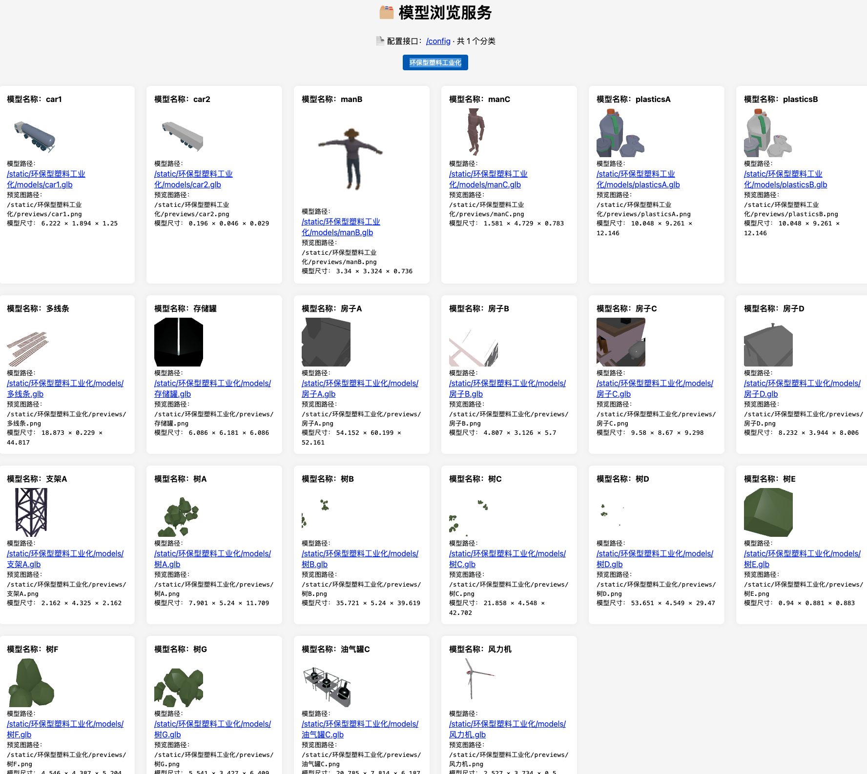Click the 存储罐 black preview thumbnail
The height and width of the screenshot is (774, 867).
tap(179, 342)
